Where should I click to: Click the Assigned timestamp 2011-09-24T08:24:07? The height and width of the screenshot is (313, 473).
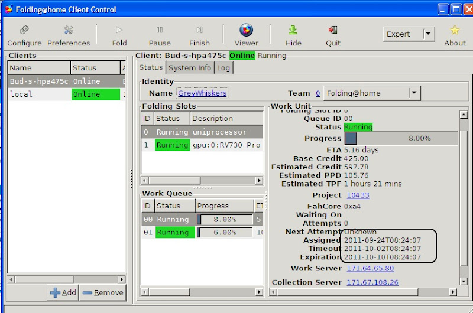click(382, 240)
